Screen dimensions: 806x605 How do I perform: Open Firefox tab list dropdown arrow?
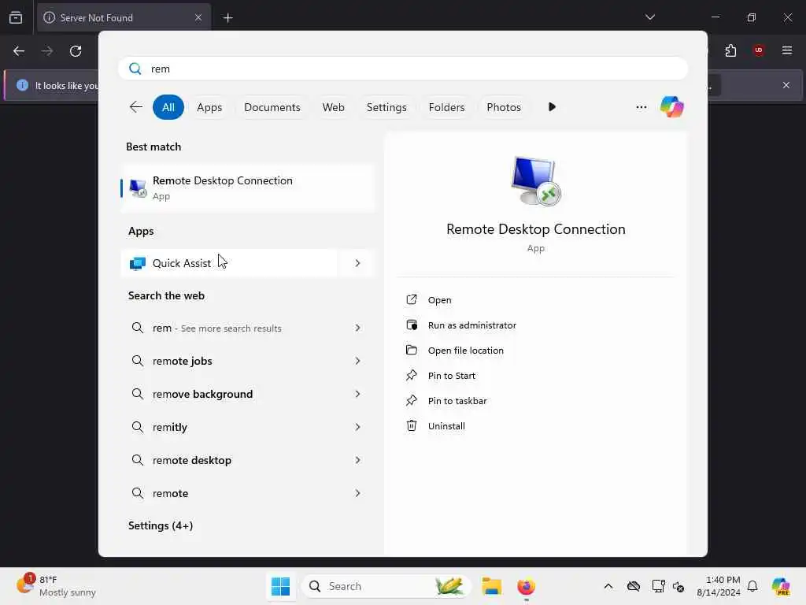tap(649, 17)
